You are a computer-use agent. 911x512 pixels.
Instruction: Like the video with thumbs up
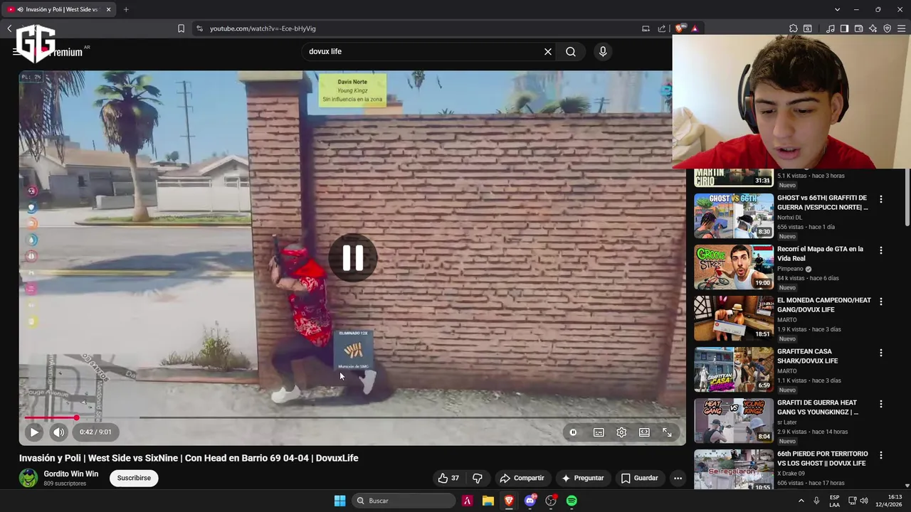(x=449, y=478)
